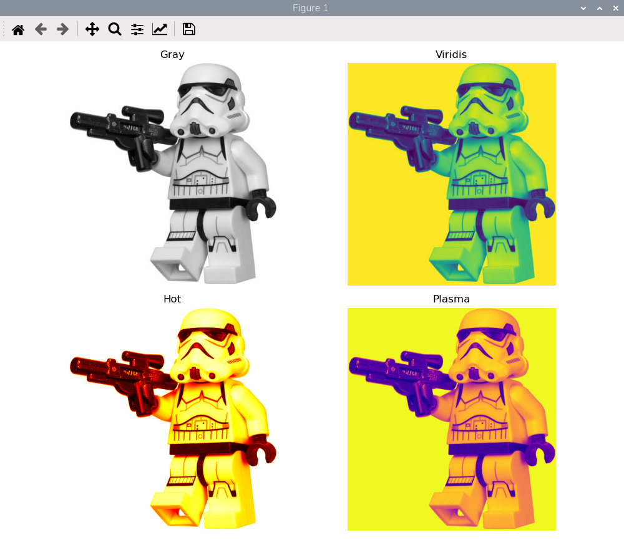This screenshot has height=540, width=624.
Task: Close the Figure 1 window
Action: pyautogui.click(x=615, y=8)
